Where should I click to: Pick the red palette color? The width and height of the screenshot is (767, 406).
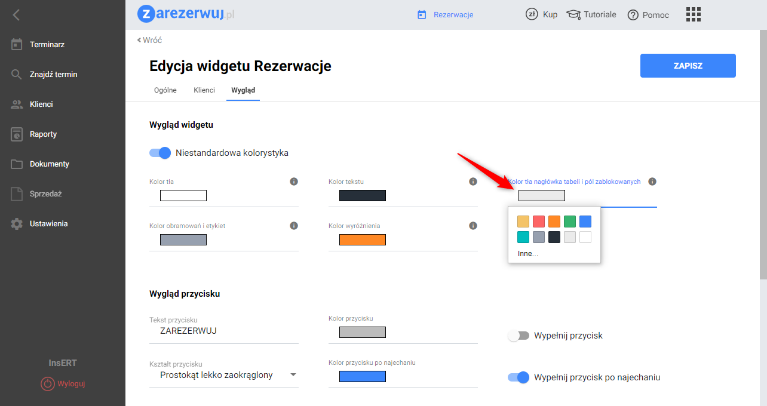click(x=539, y=222)
